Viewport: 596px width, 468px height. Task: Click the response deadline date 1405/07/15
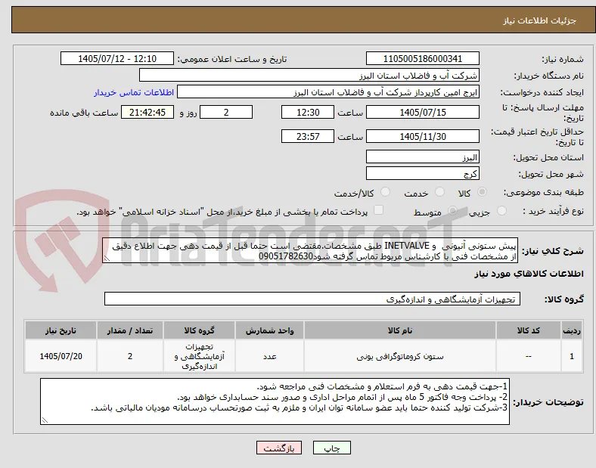(423, 112)
